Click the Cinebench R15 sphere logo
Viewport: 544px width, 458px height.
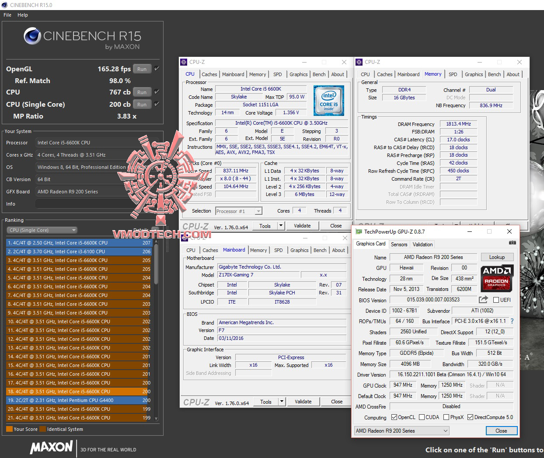(32, 36)
